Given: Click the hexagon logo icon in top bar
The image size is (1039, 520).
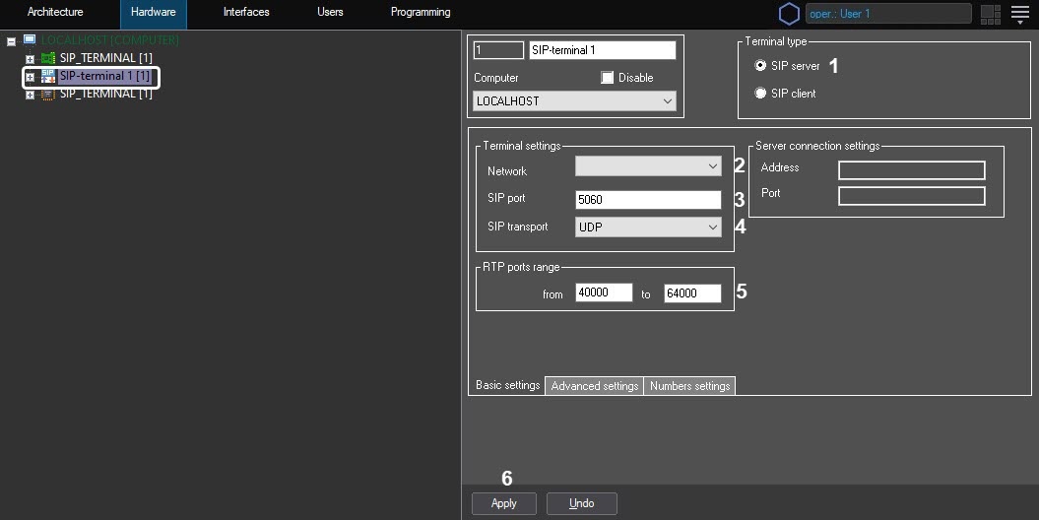Looking at the screenshot, I should [789, 14].
